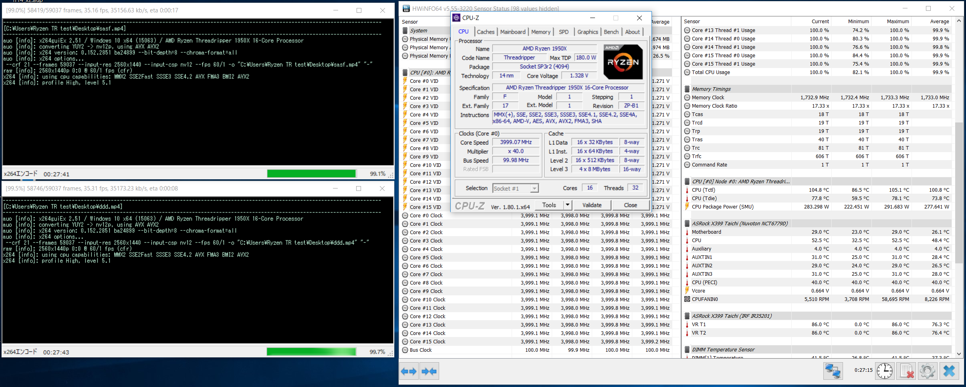Open HWiNFO network remote monitor icon
Screen dimensions: 966x387
[833, 371]
